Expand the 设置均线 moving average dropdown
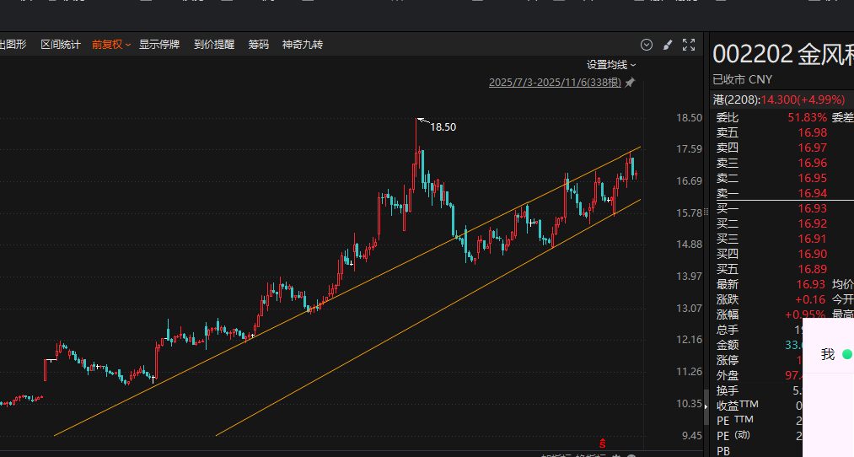The height and width of the screenshot is (457, 854). coord(611,65)
